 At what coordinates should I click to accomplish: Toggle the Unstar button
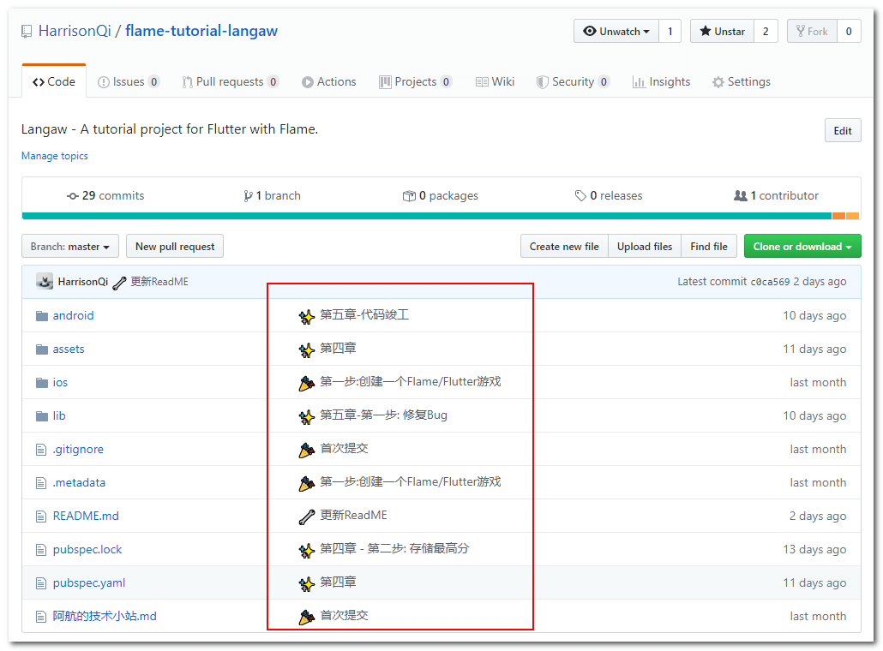[x=722, y=31]
